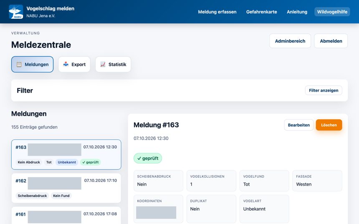This screenshot has height=224, width=359.
Task: Click the NABU logo icon
Action: [x=16, y=12]
